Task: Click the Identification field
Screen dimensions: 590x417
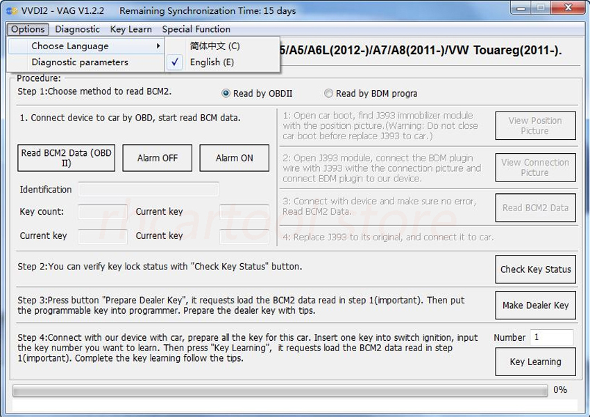Action: coord(149,190)
